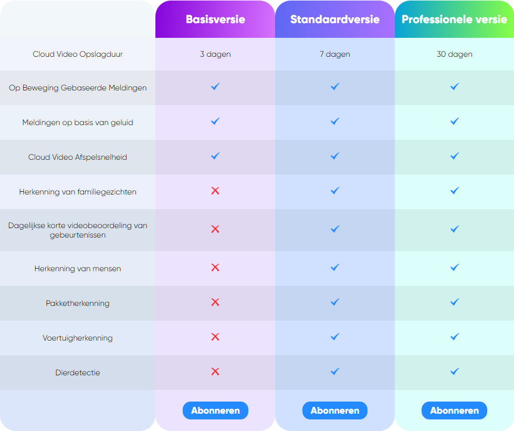Click the Basisversie Abonneren button
Viewport: 514px width, 431px height.
(x=215, y=411)
